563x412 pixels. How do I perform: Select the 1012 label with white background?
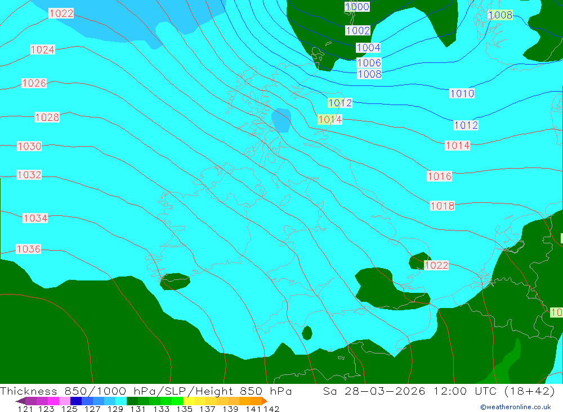pyautogui.click(x=466, y=125)
